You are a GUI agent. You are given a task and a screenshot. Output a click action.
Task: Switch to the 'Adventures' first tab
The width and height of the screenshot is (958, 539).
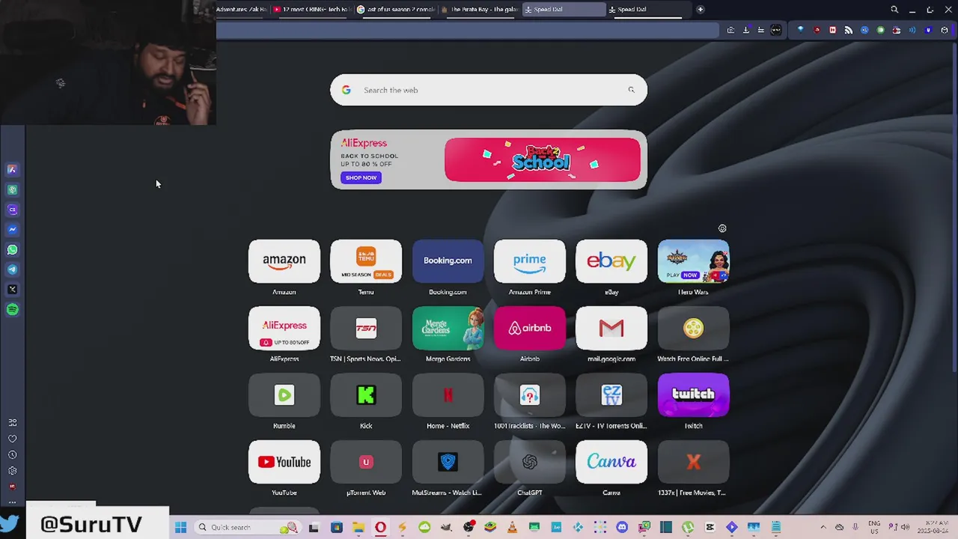(242, 10)
